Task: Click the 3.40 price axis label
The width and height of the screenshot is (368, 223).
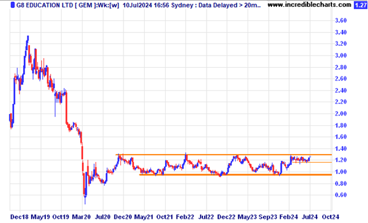Action: click(340, 32)
